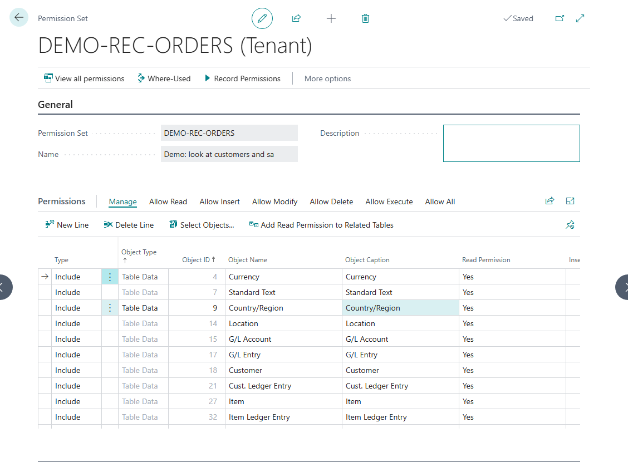Click Read Permission 'Yes' for G/L Entry
This screenshot has width=628, height=462.
pyautogui.click(x=512, y=355)
